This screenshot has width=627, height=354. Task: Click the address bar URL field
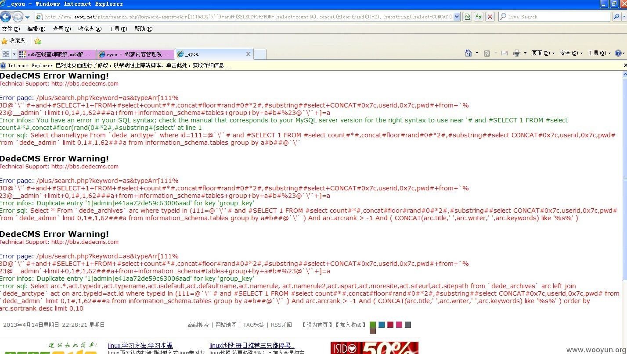(248, 17)
